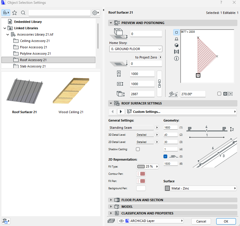240x226 pixels.
Task: Open ARCHICAD Layer dropdown
Action: 151,221
